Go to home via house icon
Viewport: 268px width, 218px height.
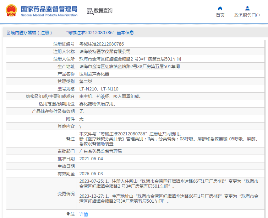tap(220, 9)
